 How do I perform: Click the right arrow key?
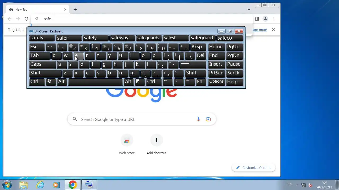[190, 82]
